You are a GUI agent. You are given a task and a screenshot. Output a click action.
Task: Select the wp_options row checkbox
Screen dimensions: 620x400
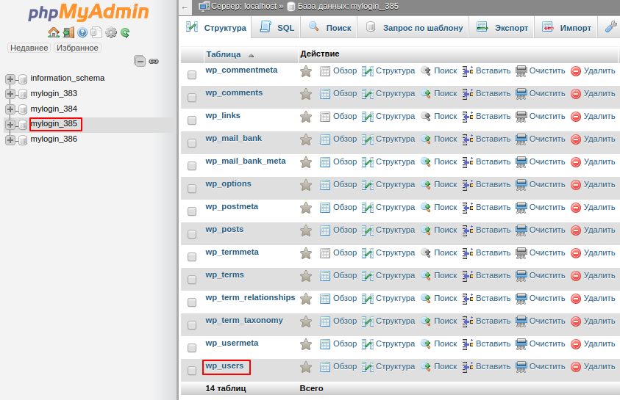pos(192,189)
